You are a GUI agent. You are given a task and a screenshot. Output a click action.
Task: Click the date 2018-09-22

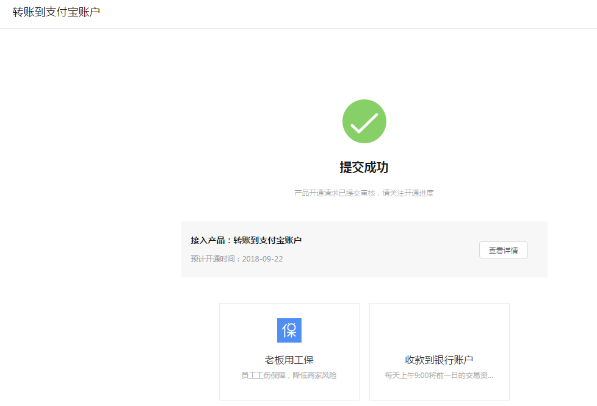coord(262,258)
